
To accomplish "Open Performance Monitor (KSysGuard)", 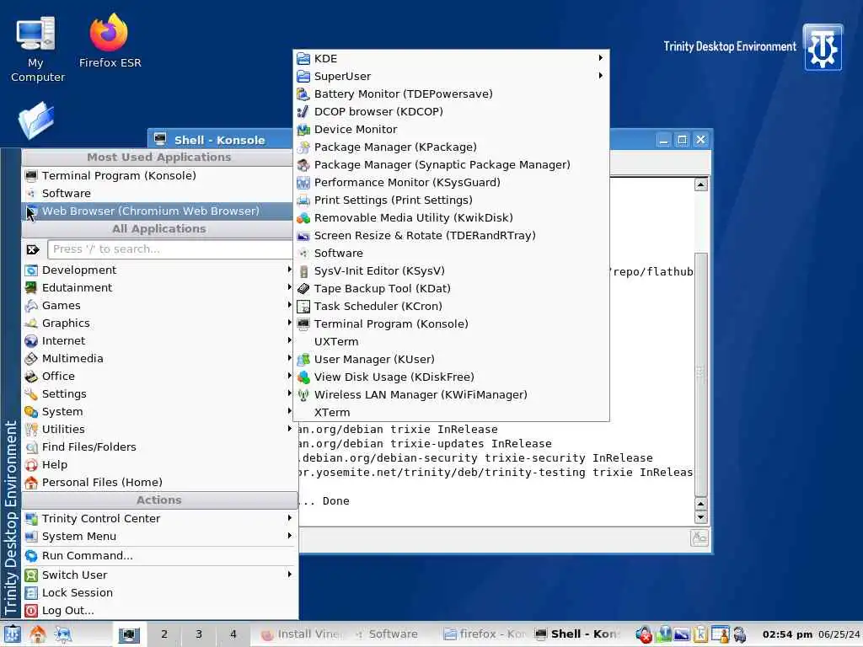I will click(451, 182).
